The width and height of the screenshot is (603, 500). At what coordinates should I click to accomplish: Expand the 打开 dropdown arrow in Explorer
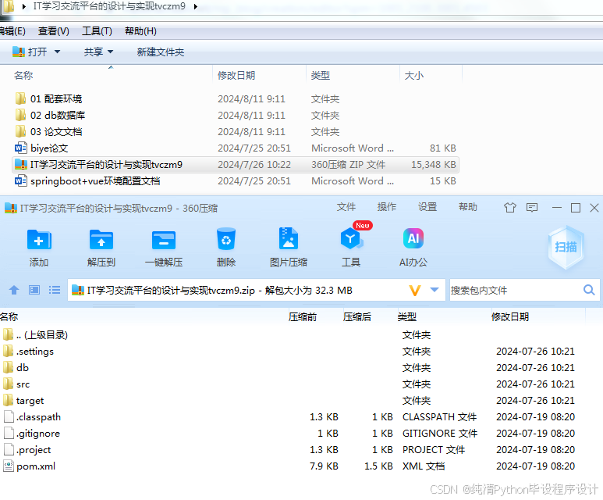coord(57,52)
